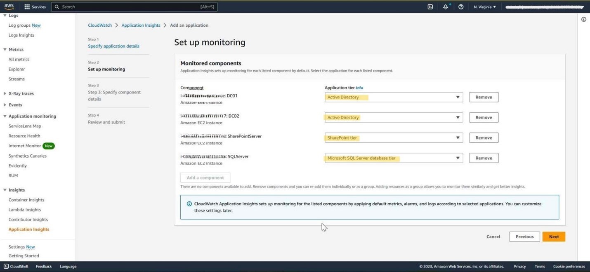590x272 pixels.
Task: Click the AWS logo home icon
Action: (9, 7)
